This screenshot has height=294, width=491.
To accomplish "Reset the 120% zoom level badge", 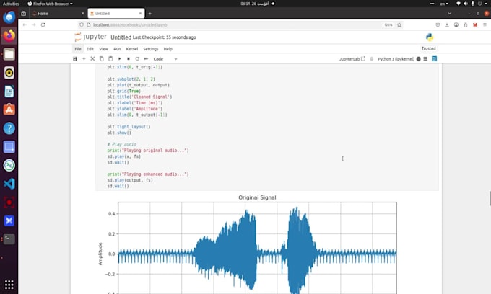I will 388,24.
